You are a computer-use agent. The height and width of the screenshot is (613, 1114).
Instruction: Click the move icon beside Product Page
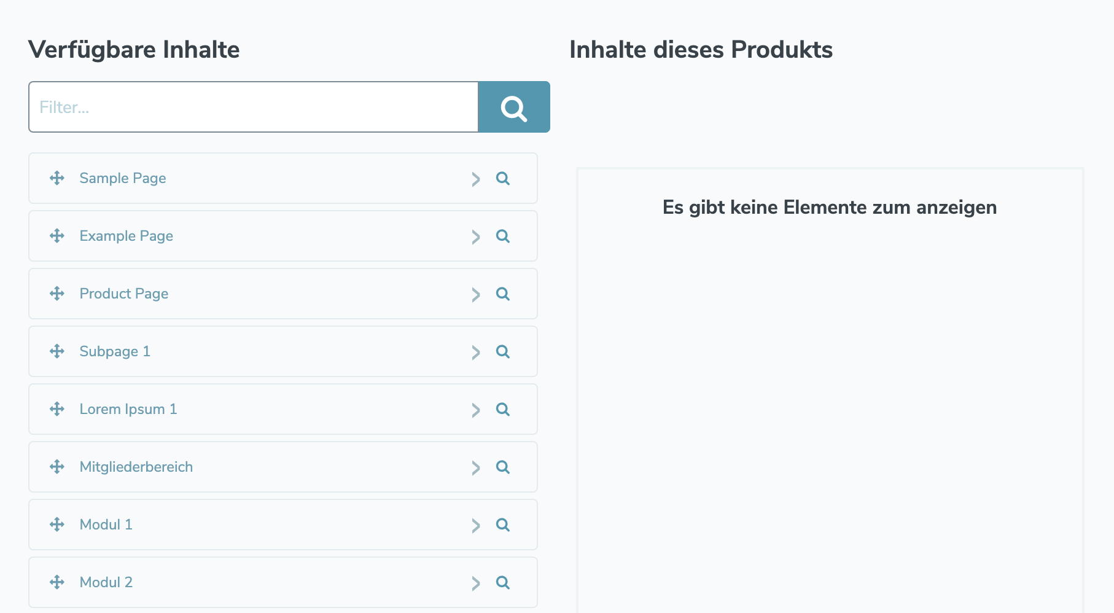tap(57, 294)
